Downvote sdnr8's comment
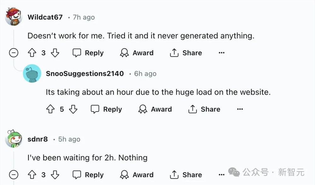Image resolution: width=315 pixels, height=185 pixels. [x=55, y=175]
